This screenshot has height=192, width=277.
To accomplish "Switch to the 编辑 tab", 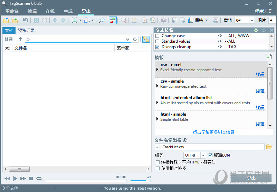I will (32, 11).
